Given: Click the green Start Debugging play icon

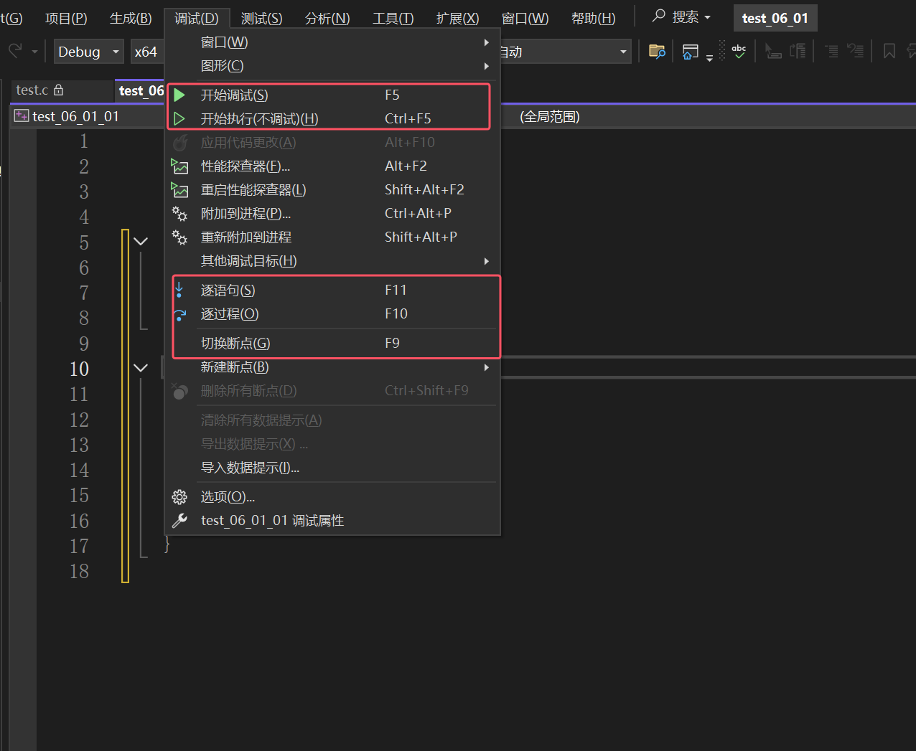Looking at the screenshot, I should [179, 95].
